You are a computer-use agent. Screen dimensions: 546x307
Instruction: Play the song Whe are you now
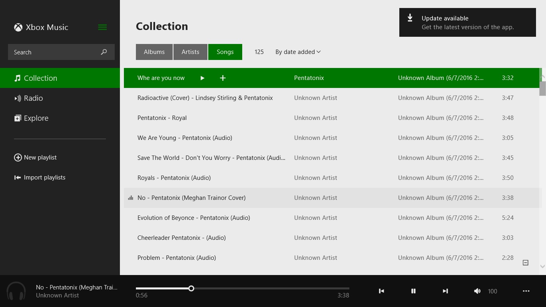(202, 78)
